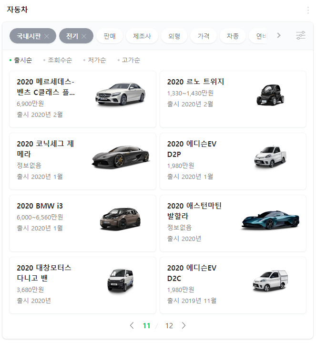Screen dimensions: 316x344
Task: Open the detailed filter settings slider icon
Action: click(301, 35)
